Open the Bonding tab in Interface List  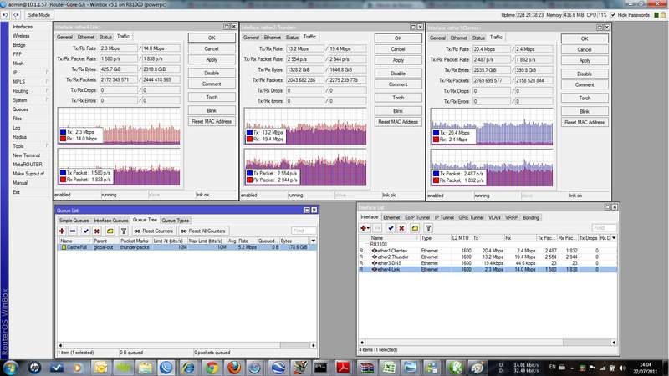(531, 217)
